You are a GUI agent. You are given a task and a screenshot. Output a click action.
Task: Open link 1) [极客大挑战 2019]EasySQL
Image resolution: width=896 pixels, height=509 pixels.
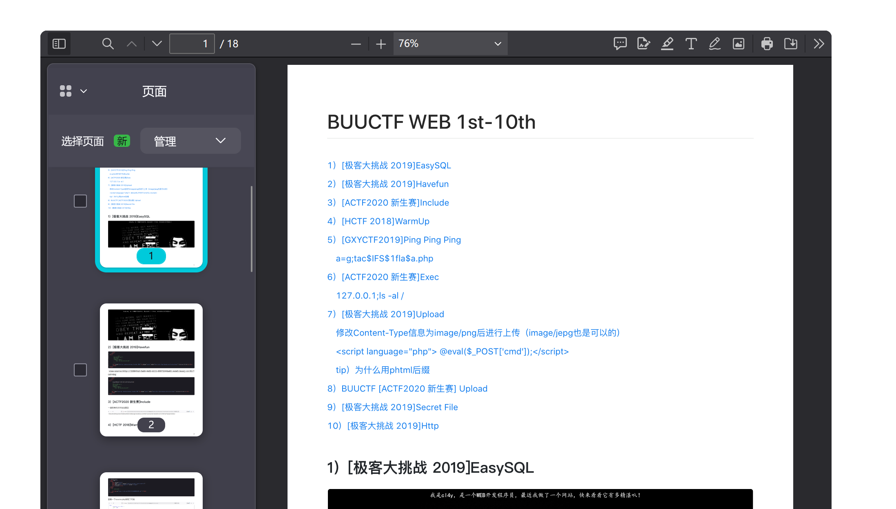pos(389,166)
